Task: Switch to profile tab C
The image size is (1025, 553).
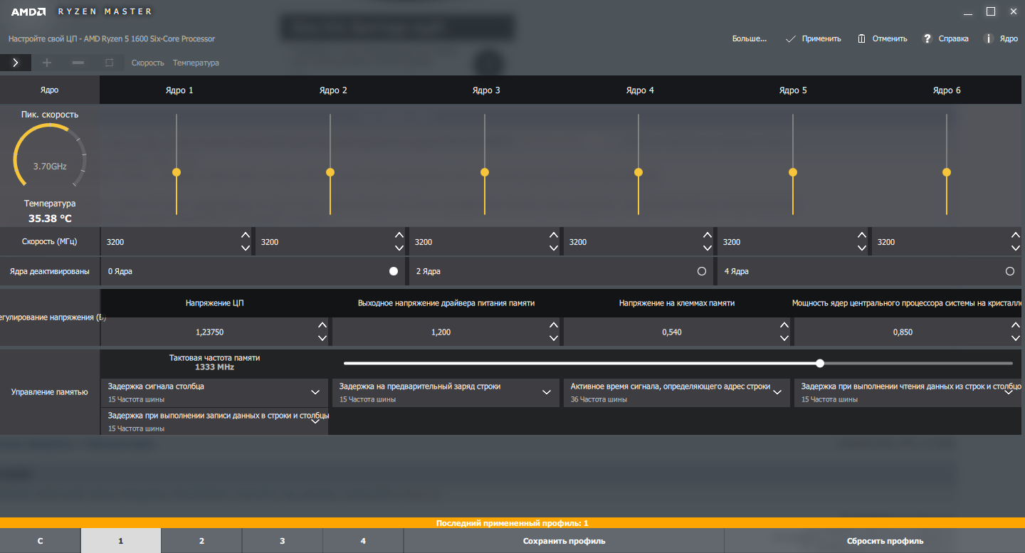Action: coord(41,541)
